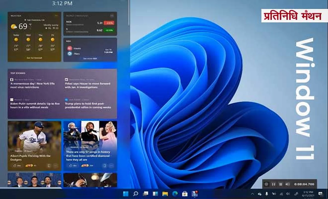Select Thursday's forecast in weather widget
Image resolution: width=328 pixels, height=199 pixels.
tap(40, 43)
